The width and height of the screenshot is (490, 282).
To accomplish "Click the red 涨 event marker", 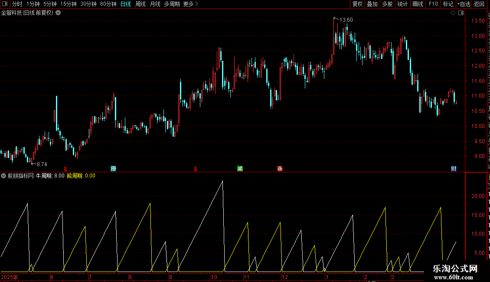I will (280, 168).
